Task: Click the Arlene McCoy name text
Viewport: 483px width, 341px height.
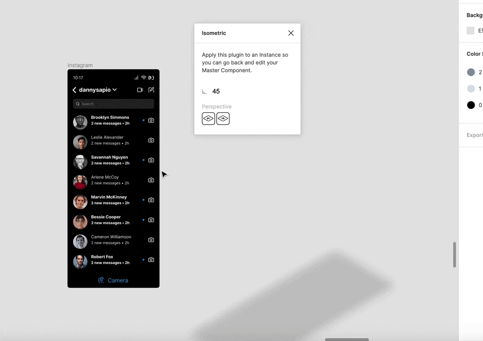Action: [105, 177]
